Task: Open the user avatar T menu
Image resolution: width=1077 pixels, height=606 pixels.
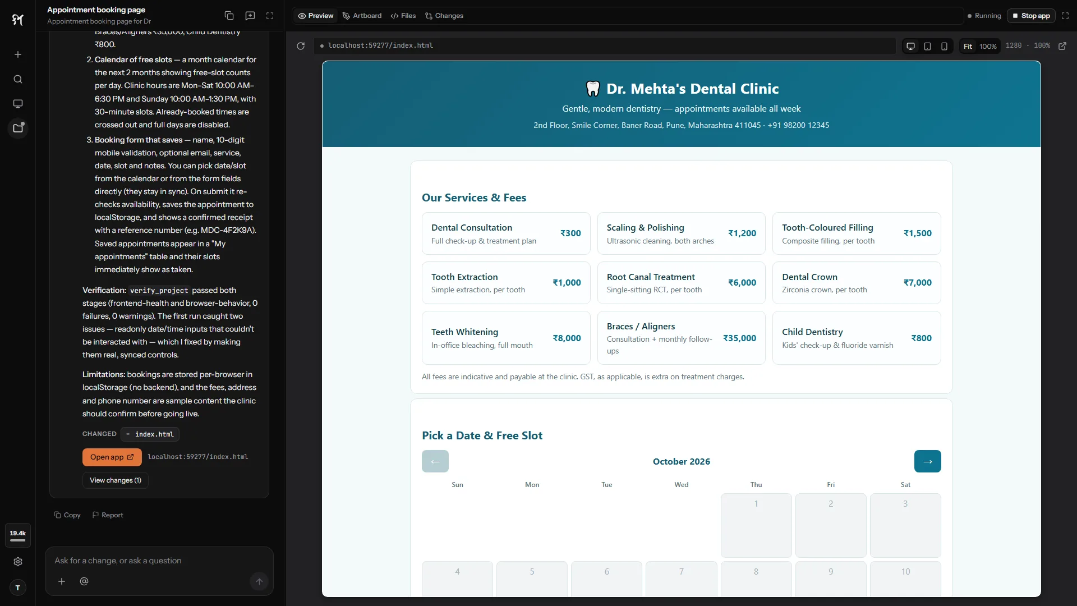Action: 18,587
